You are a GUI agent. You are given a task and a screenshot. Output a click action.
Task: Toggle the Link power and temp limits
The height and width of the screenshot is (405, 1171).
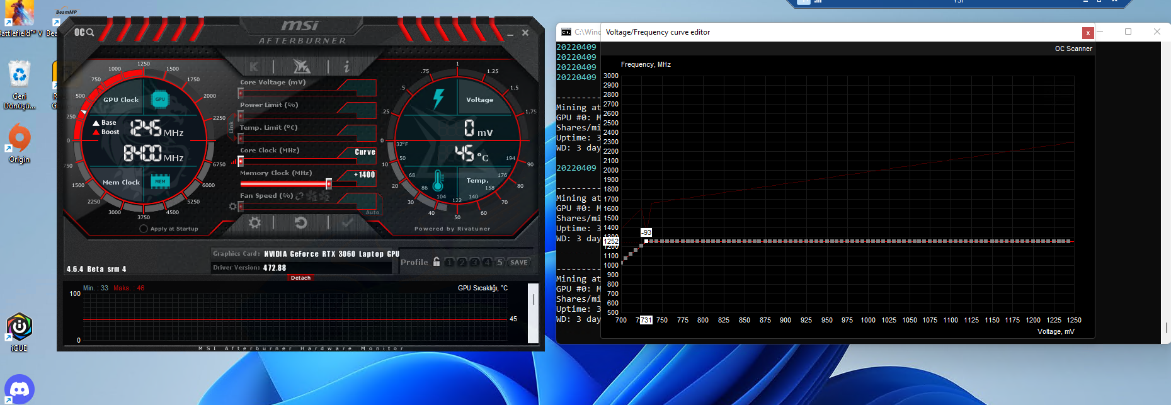(231, 127)
